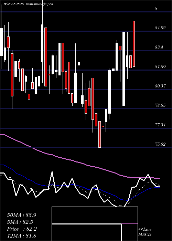This screenshot has height=241, width=172.
Task: Click the last red candlestick on the right
Action: [134, 44]
